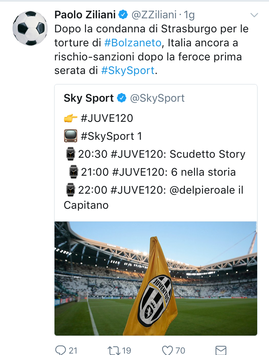Open the #Bolzaneto hashtag link
269x355 pixels.
(132, 43)
